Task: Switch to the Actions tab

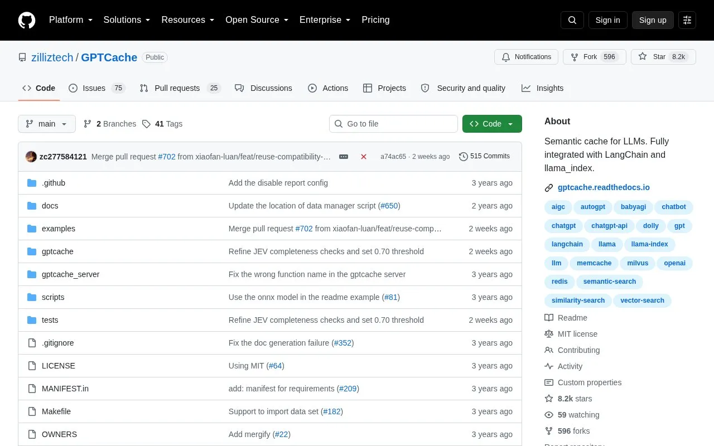Action: click(x=328, y=88)
